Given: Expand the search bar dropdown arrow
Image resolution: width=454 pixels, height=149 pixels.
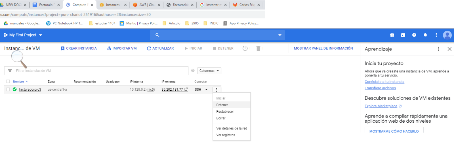Looking at the screenshot, I should click(x=280, y=35).
